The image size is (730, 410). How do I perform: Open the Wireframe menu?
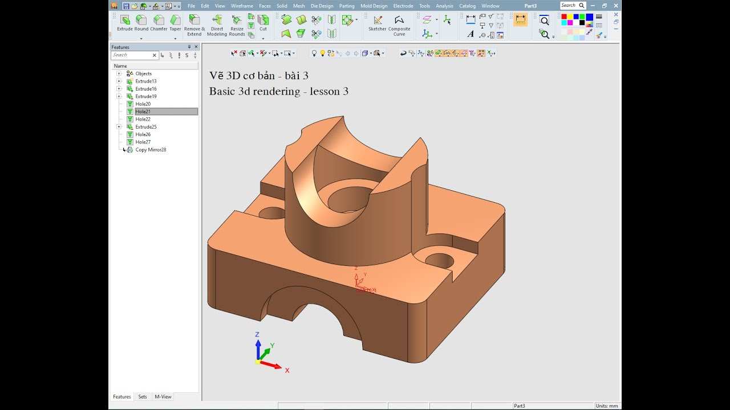pyautogui.click(x=242, y=6)
